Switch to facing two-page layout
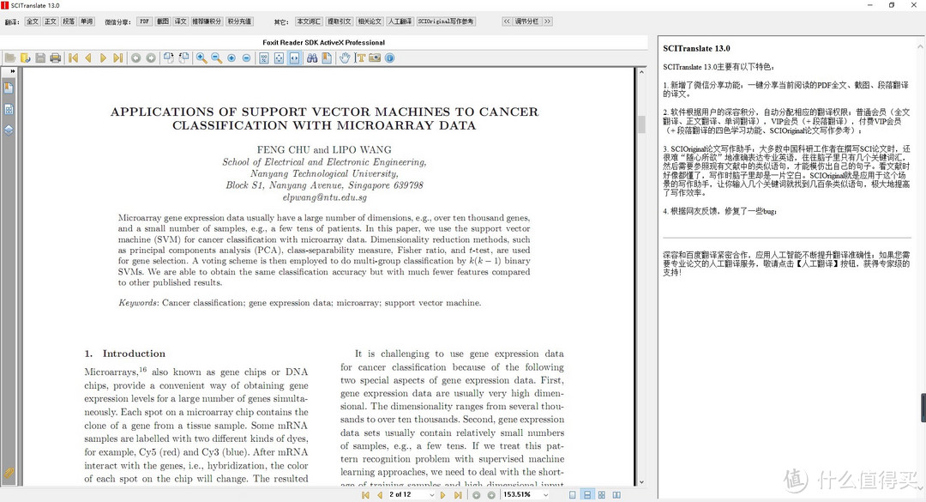Viewport: 926px width, 502px height. 616,495
